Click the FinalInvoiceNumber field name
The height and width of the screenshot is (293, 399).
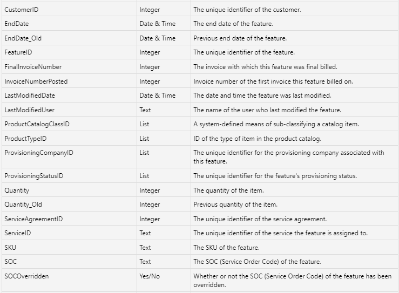click(x=33, y=67)
